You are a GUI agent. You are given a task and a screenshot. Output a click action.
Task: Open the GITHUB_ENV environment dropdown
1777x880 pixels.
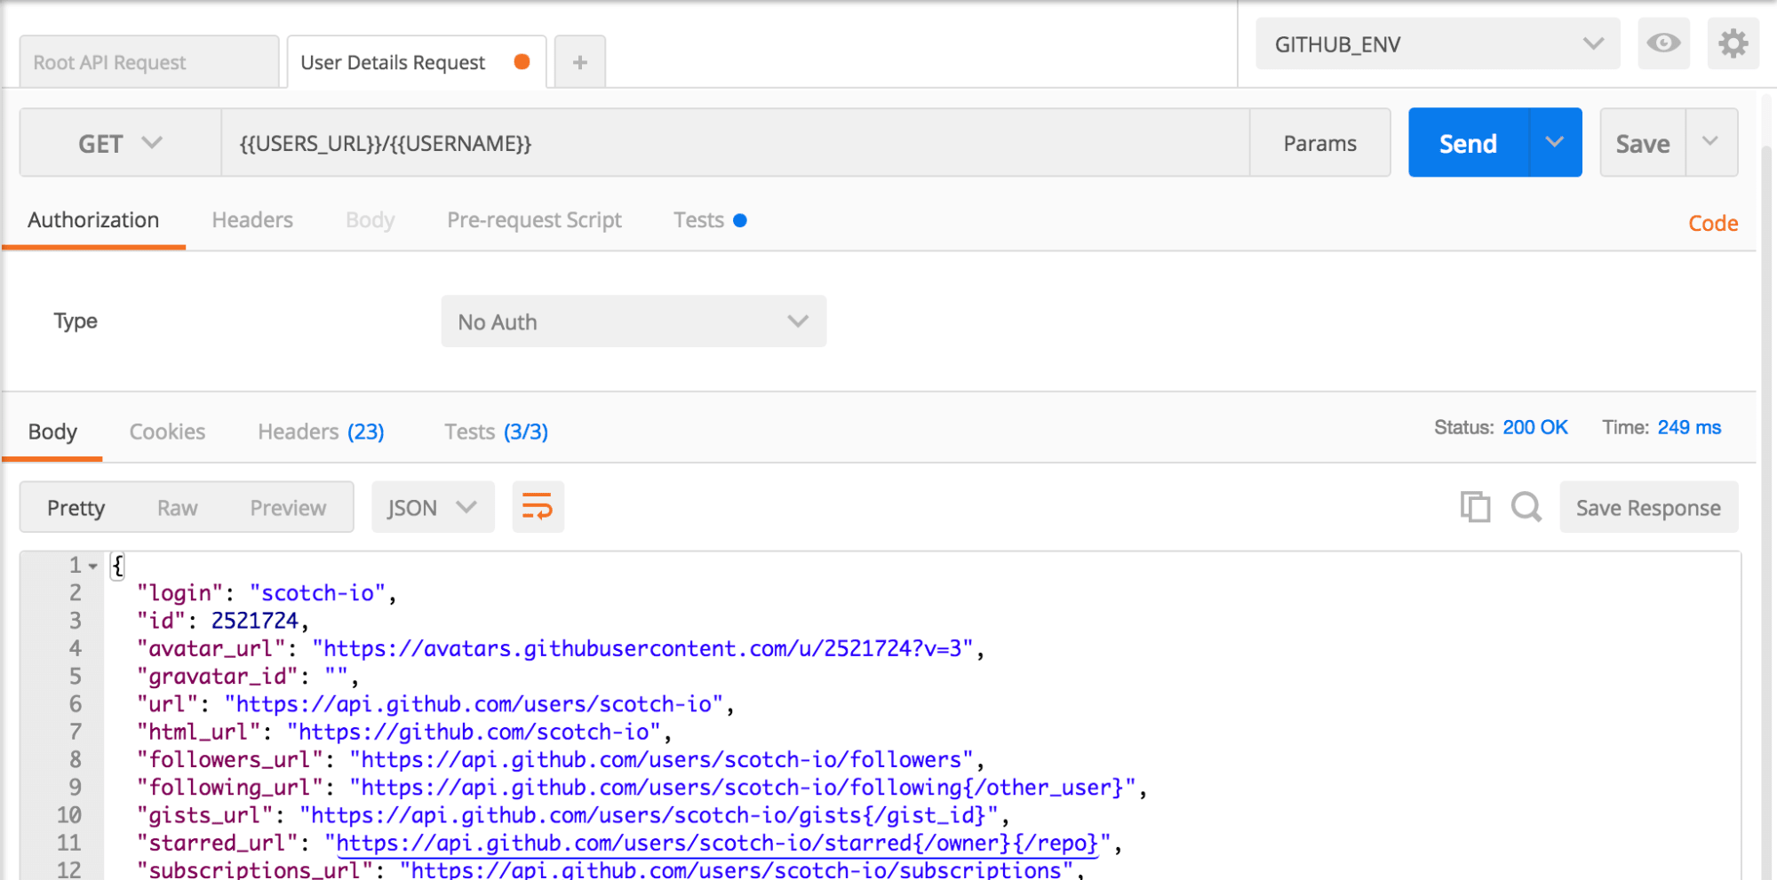pyautogui.click(x=1438, y=44)
